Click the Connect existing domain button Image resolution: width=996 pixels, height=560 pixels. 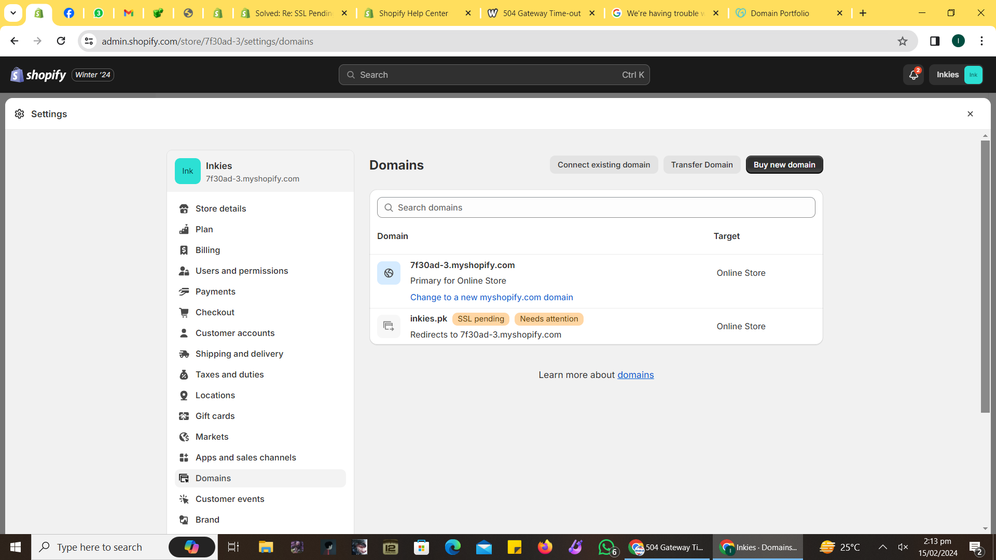603,165
